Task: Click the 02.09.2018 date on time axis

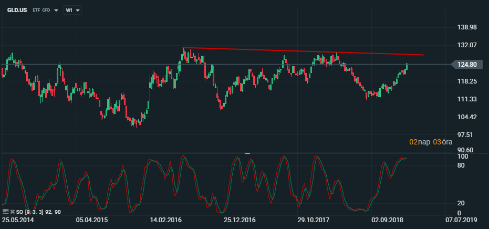Action: point(387,221)
